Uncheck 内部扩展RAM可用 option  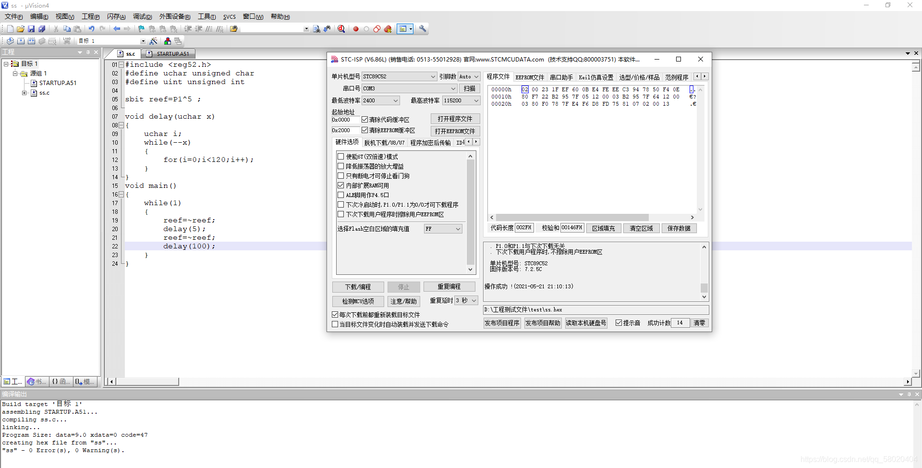point(340,185)
